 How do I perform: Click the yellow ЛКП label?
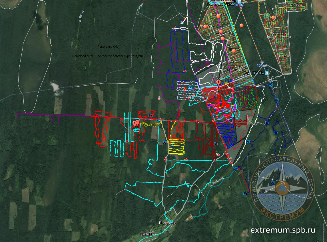click(x=227, y=83)
